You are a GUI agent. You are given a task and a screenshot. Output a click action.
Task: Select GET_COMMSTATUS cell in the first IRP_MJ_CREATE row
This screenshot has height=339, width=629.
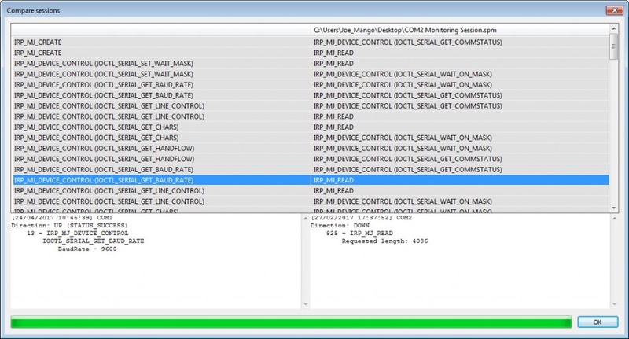460,42
